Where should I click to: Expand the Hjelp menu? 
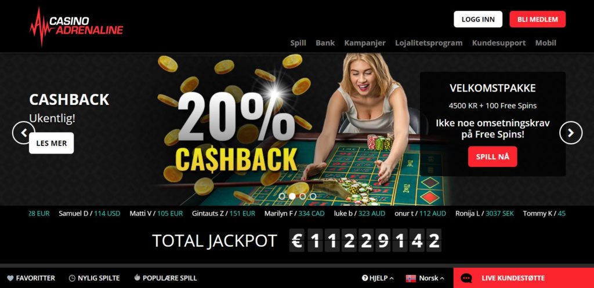378,278
